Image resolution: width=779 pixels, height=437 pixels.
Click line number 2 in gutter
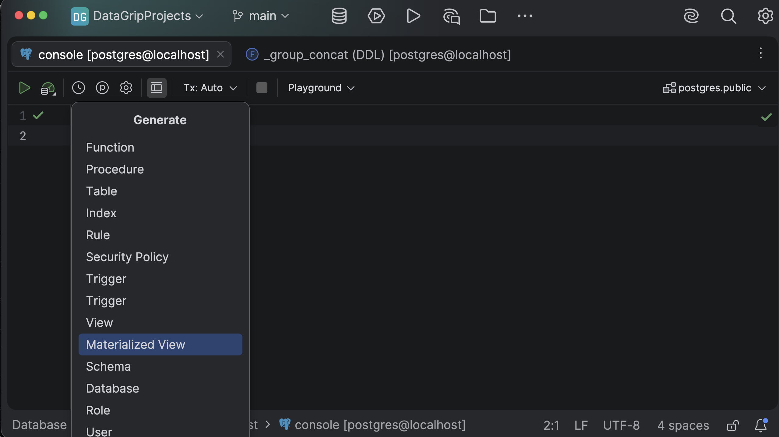point(23,136)
